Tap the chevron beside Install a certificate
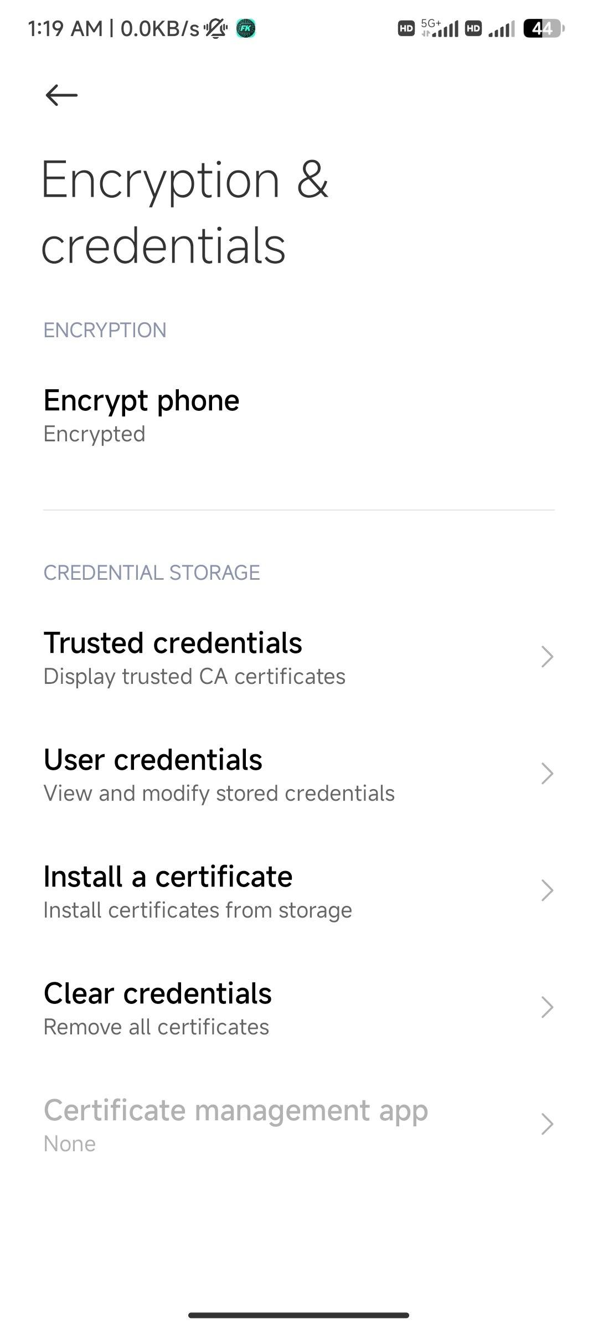The width and height of the screenshot is (598, 1329). (x=547, y=890)
